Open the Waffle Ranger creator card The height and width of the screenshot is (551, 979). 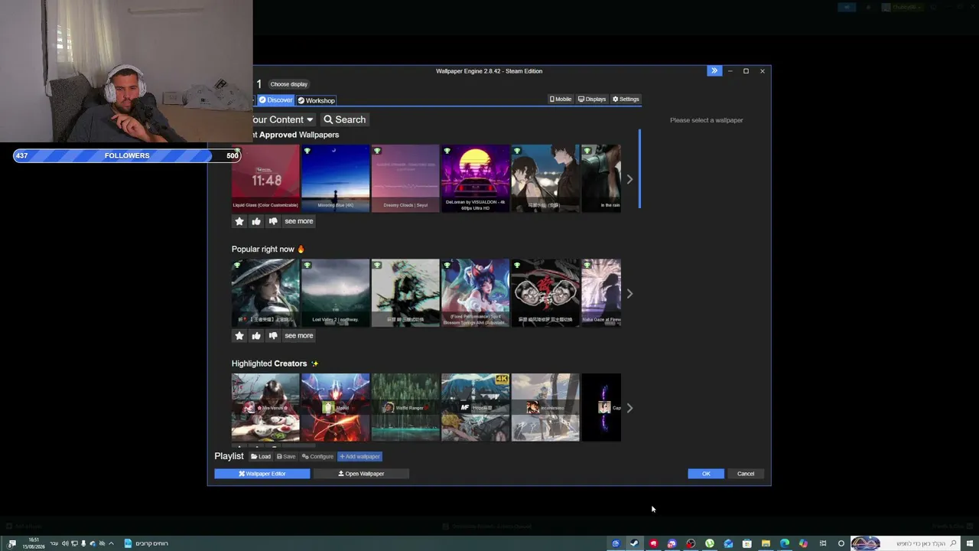tap(405, 407)
